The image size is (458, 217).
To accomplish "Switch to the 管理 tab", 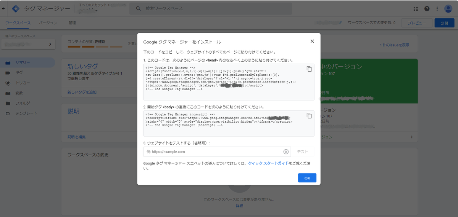I will point(72,23).
